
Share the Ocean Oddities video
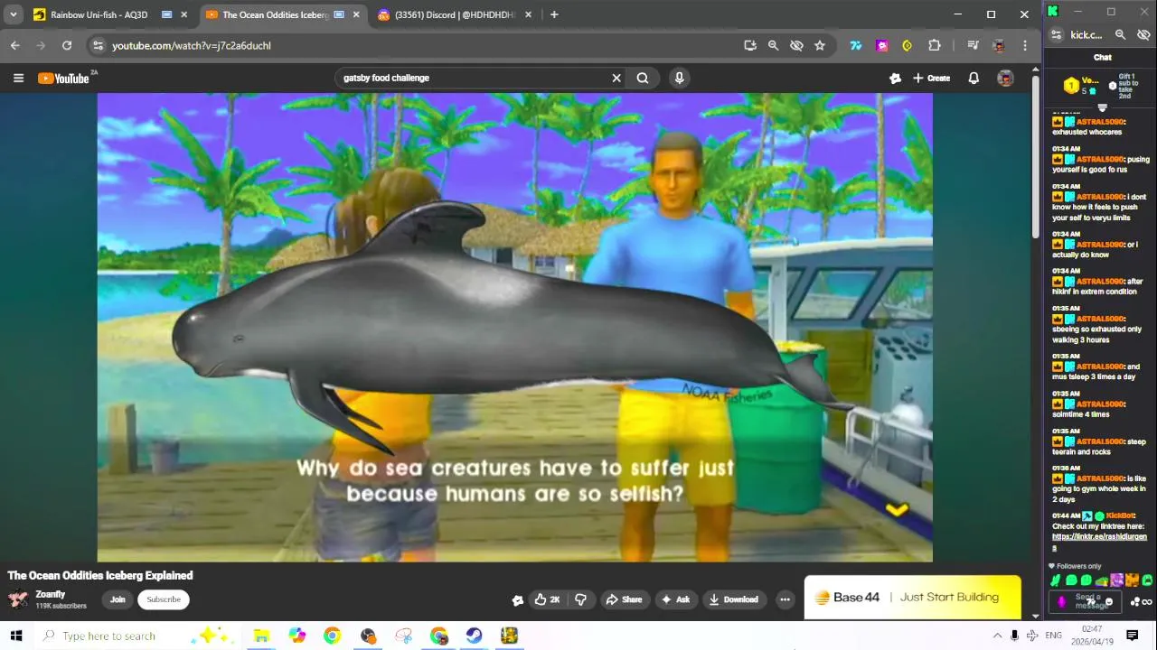[x=624, y=599]
